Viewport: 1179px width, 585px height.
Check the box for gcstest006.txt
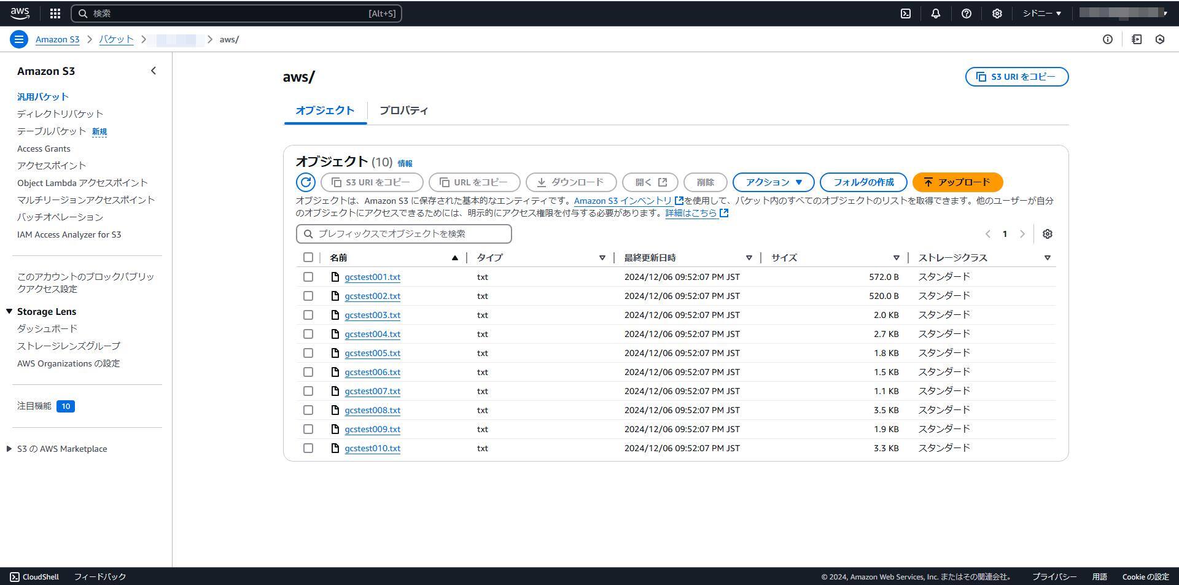click(x=308, y=372)
